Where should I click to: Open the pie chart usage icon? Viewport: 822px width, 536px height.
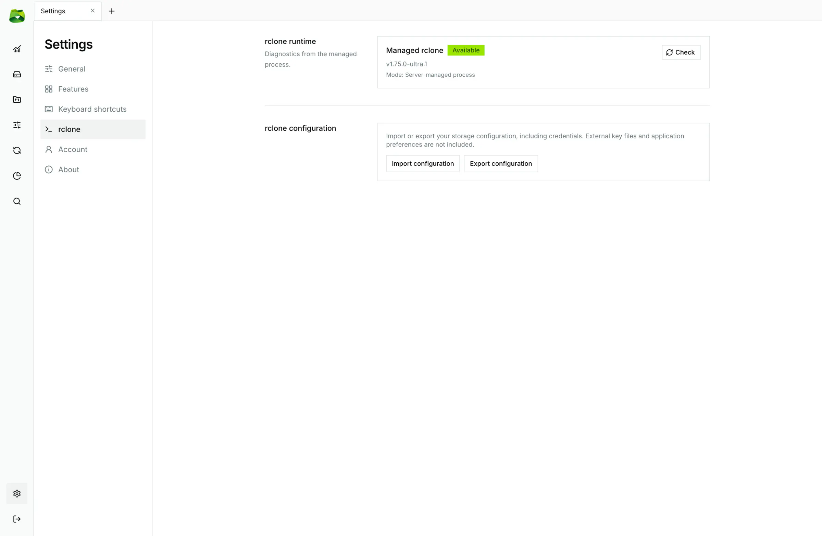click(x=17, y=176)
